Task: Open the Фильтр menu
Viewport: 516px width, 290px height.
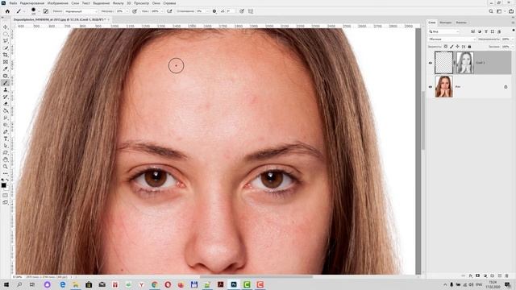Action: pyautogui.click(x=119, y=3)
